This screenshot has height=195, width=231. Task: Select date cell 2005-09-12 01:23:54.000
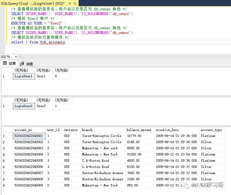177,154
